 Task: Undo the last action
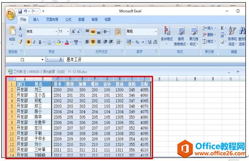pos(26,11)
